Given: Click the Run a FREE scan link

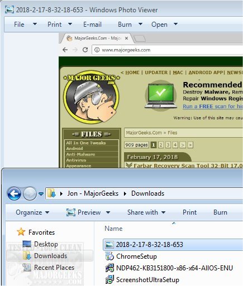Looking at the screenshot, I should (x=213, y=106).
